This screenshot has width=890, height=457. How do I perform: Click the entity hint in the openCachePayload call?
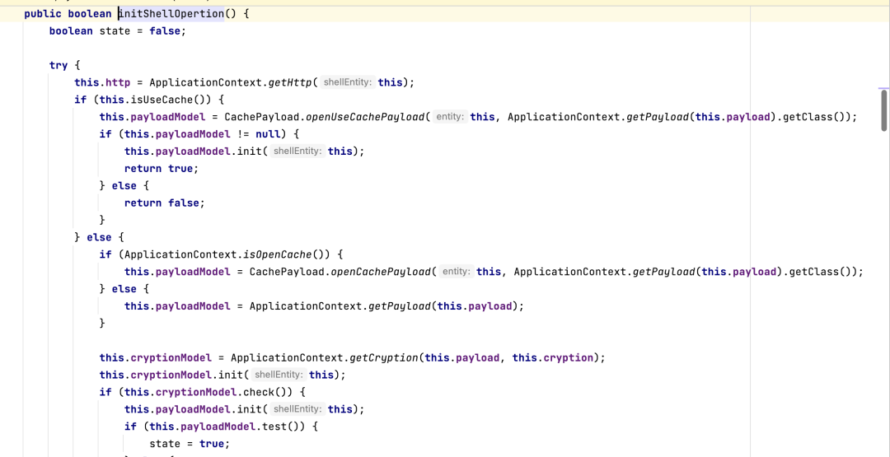click(457, 272)
